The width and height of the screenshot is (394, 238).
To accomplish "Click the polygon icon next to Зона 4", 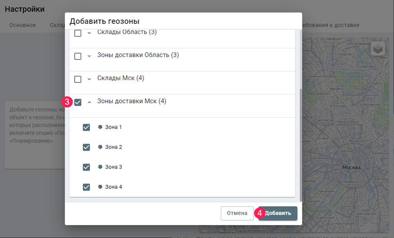I will (100, 187).
